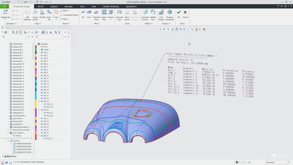Image resolution: width=293 pixels, height=165 pixels.
Task: Click the green color swatch beside CORE_1
Action: [36, 49]
